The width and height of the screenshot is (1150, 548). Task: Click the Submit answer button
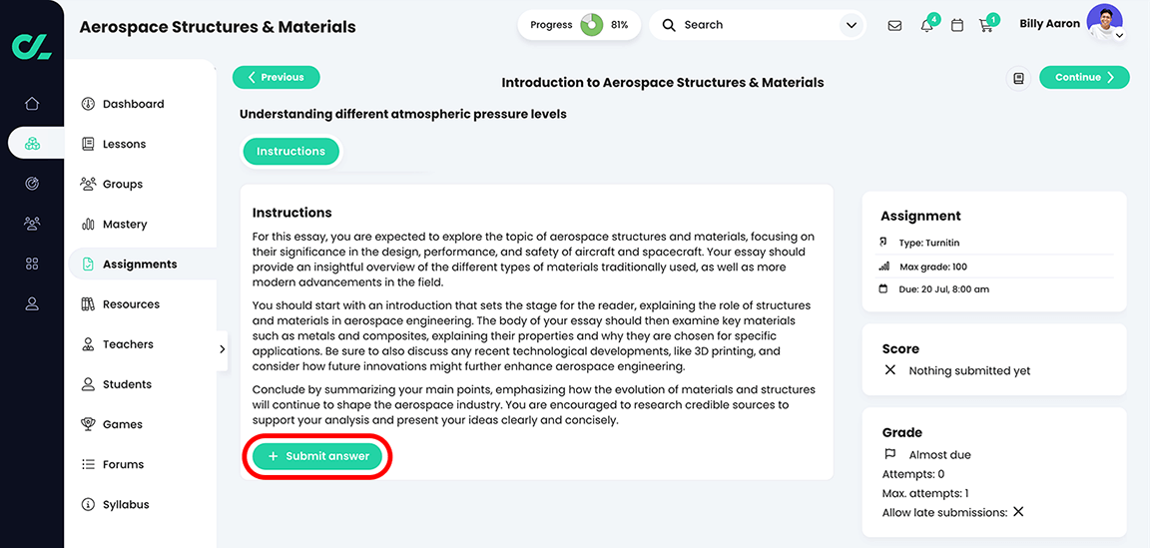click(x=316, y=456)
